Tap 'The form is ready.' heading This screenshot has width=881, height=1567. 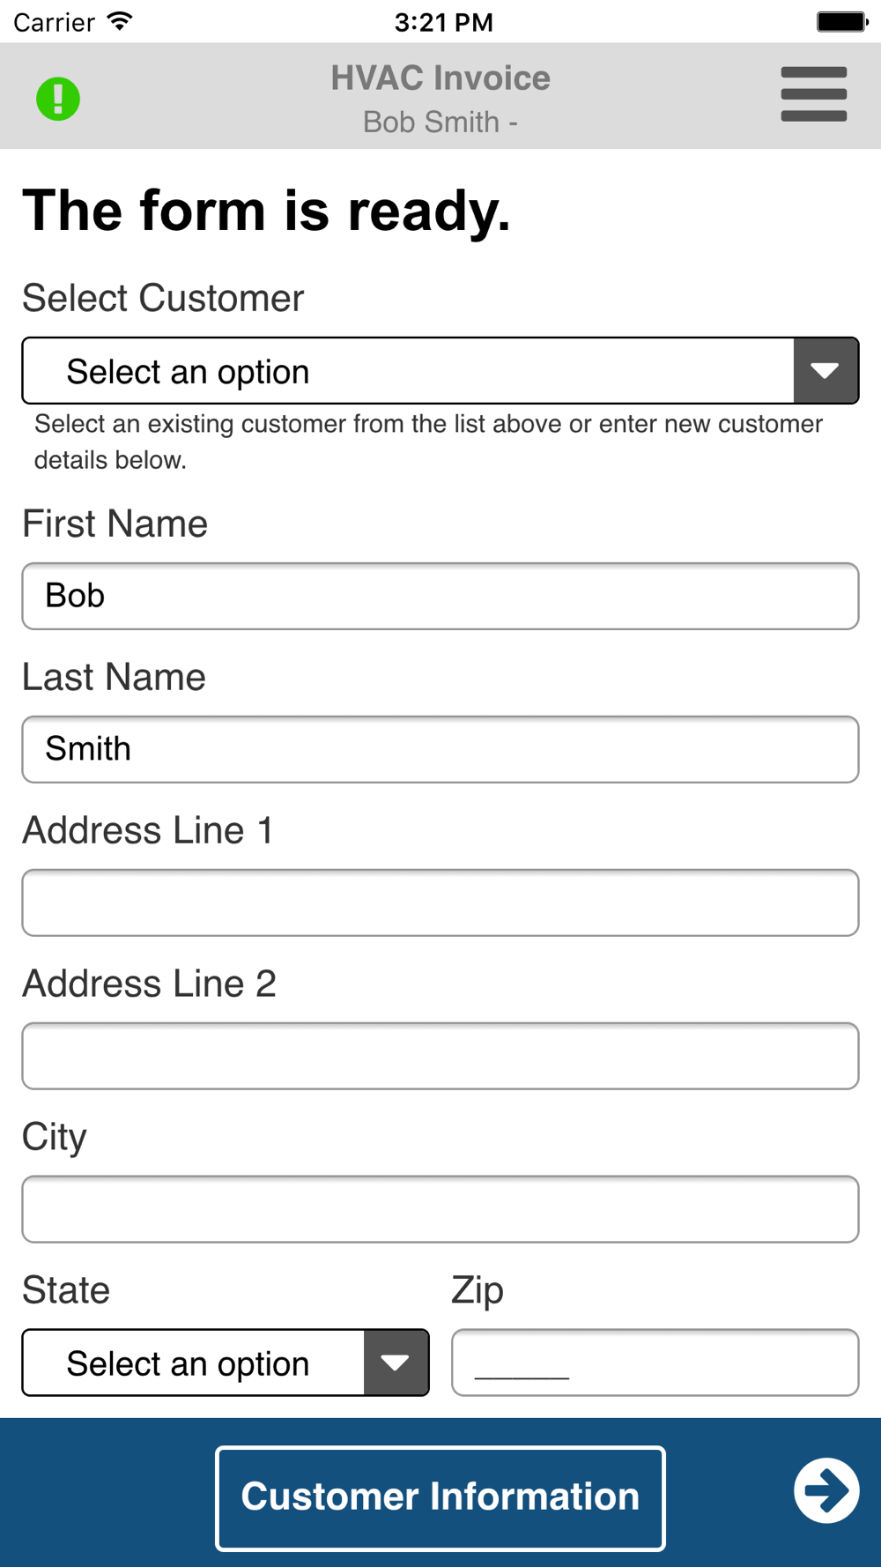(266, 211)
